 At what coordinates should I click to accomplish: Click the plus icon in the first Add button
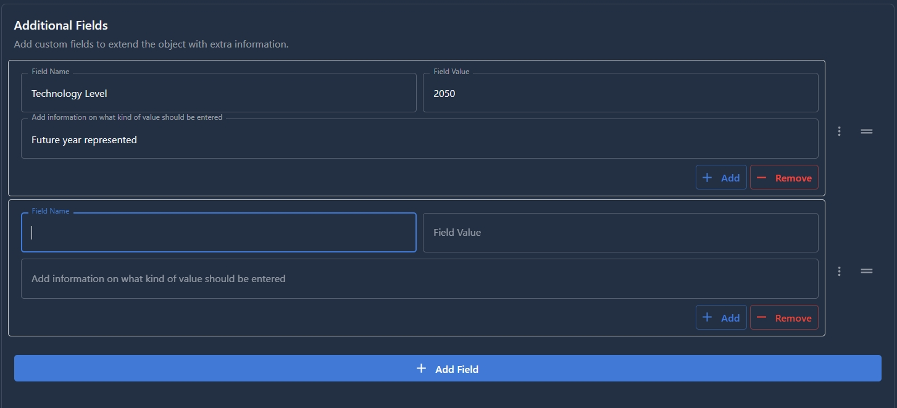(707, 177)
